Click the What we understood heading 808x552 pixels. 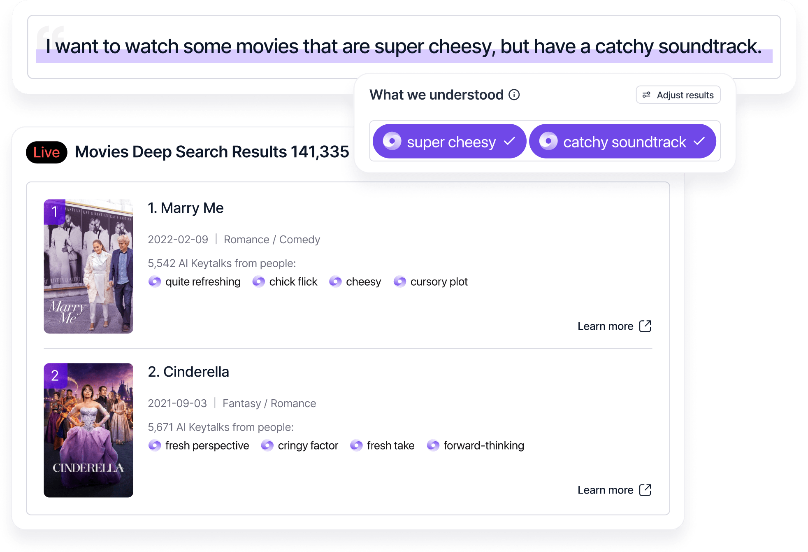[437, 95]
